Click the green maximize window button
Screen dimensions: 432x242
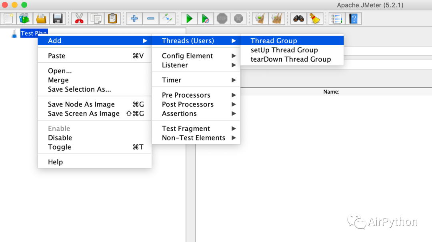pos(24,5)
